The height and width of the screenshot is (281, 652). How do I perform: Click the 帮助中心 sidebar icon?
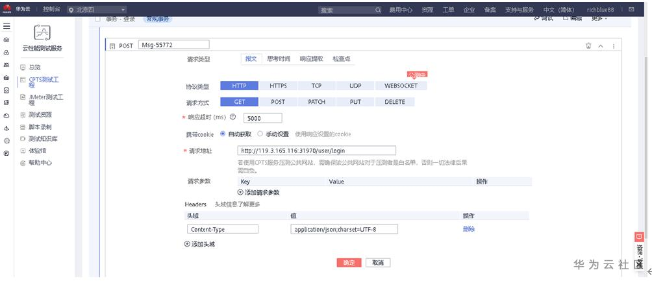pyautogui.click(x=23, y=163)
